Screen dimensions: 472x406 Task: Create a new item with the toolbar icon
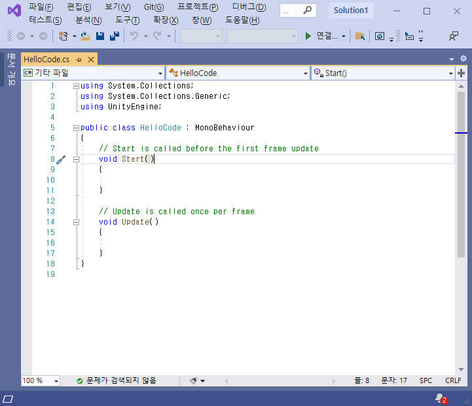tap(64, 36)
